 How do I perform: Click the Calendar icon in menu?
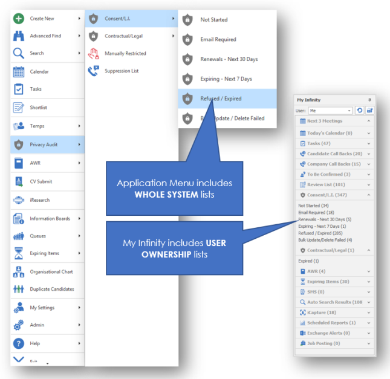18,72
